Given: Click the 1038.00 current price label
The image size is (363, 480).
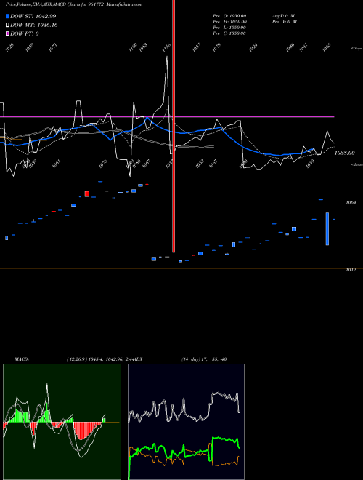Looking at the screenshot, I should 345,153.
